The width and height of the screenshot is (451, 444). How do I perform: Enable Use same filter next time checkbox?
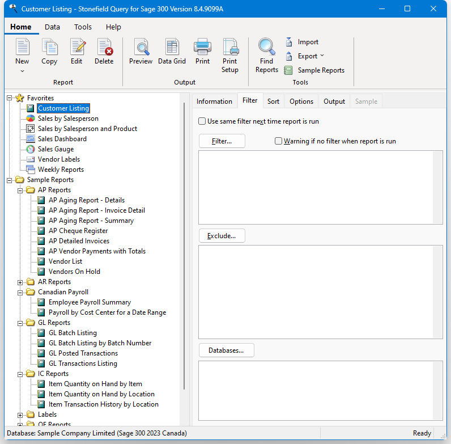(202, 121)
